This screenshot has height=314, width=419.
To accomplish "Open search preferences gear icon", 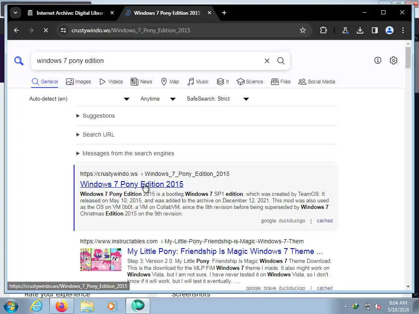I will [x=393, y=61].
